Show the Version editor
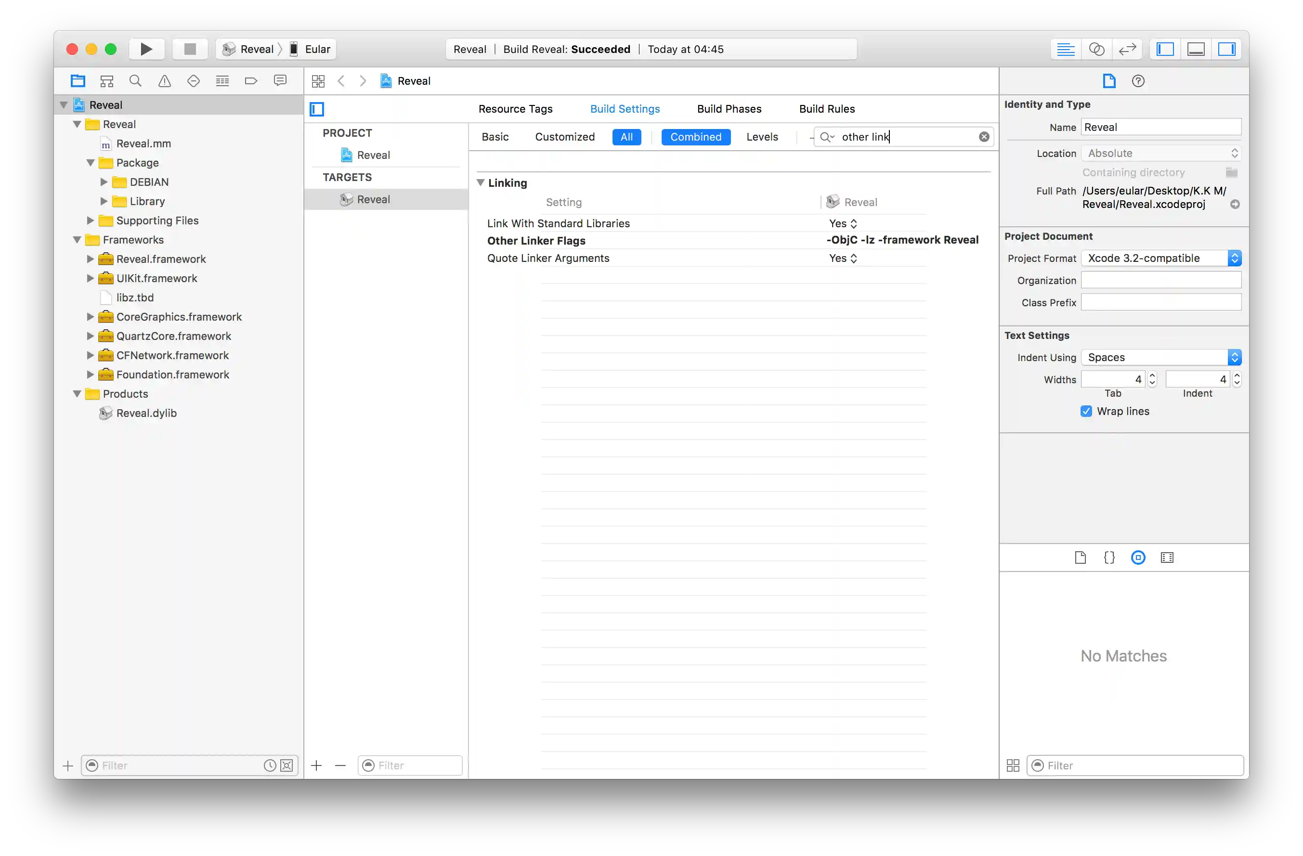 click(1127, 49)
